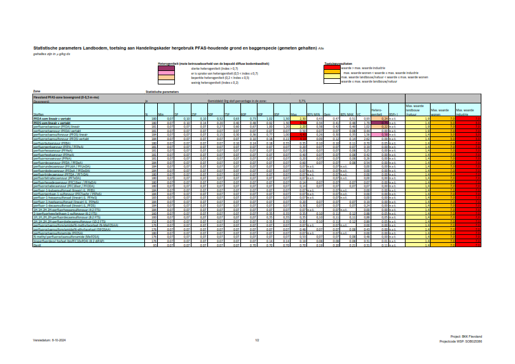The width and height of the screenshot is (515, 364).
Task: Click the 'Toetsingsresultaten' legend heading
Action: 338,63
